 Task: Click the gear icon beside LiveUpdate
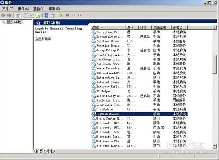coord(94,109)
